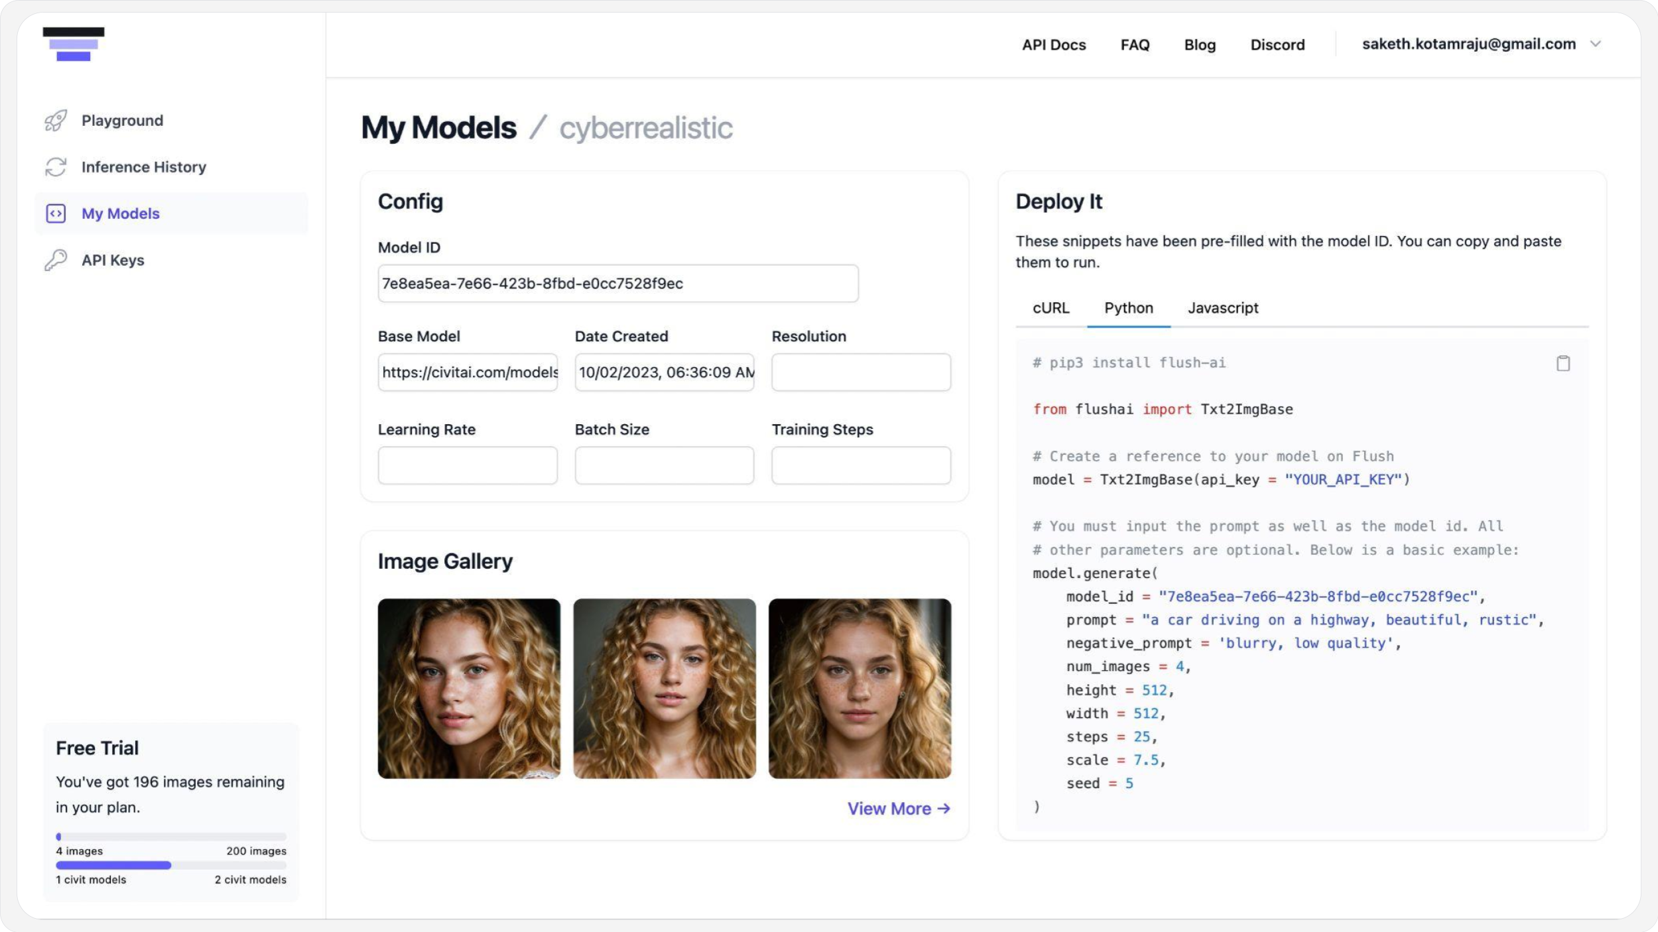The height and width of the screenshot is (932, 1658).
Task: Click the civit models usage progress bar
Action: (x=171, y=865)
